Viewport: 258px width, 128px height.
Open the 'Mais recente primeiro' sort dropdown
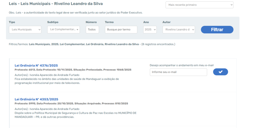pos(199,5)
